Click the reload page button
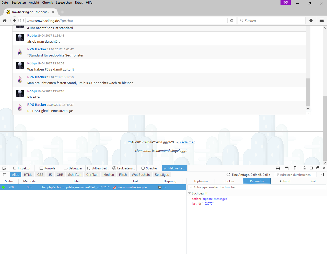327x254 pixels. [x=231, y=21]
